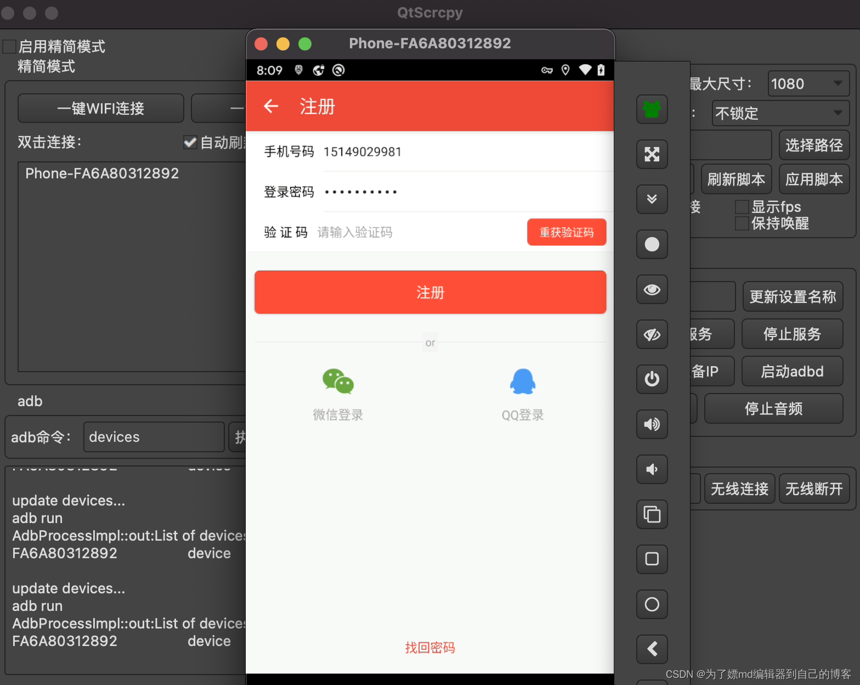Image resolution: width=860 pixels, height=685 pixels.
Task: Click the 应用脚本 button
Action: pos(814,179)
